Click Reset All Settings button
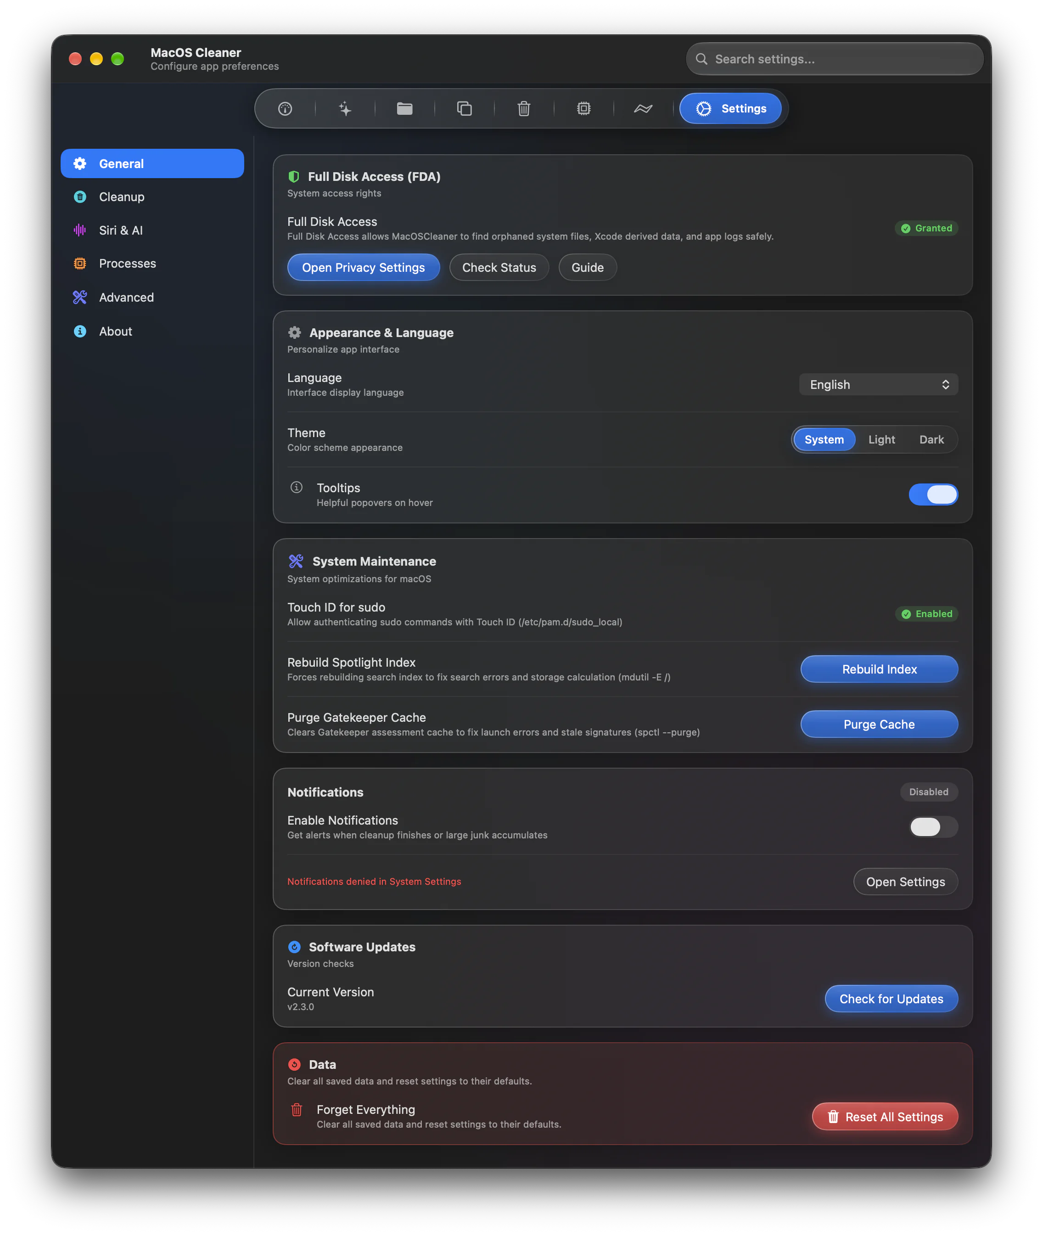 (x=885, y=1117)
